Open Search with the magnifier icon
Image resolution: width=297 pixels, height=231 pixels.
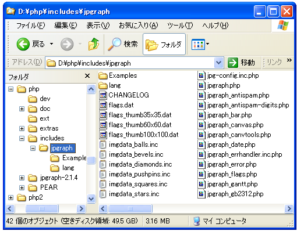pos(115,44)
